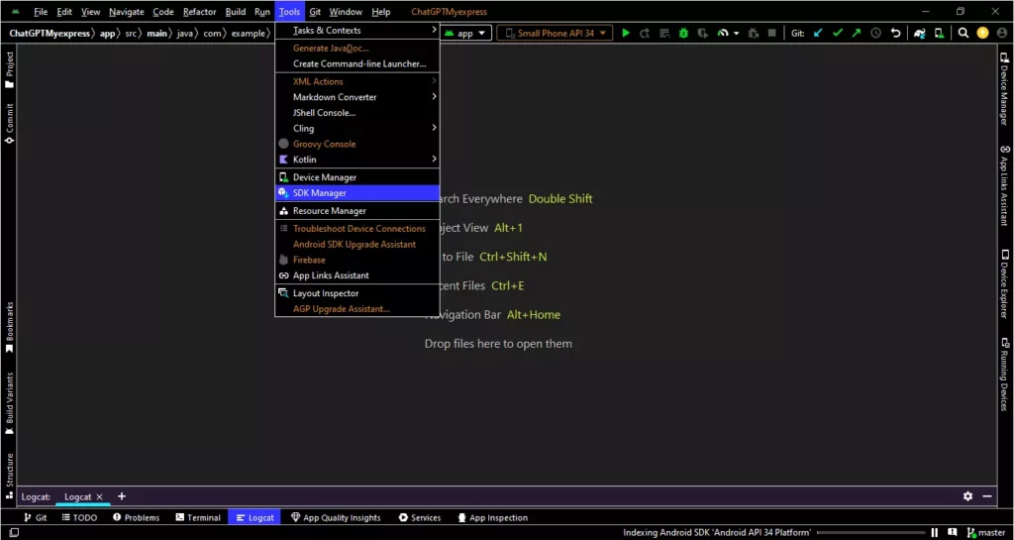Select Resource Manager menu entry
Image resolution: width=1014 pixels, height=540 pixels.
click(356, 211)
